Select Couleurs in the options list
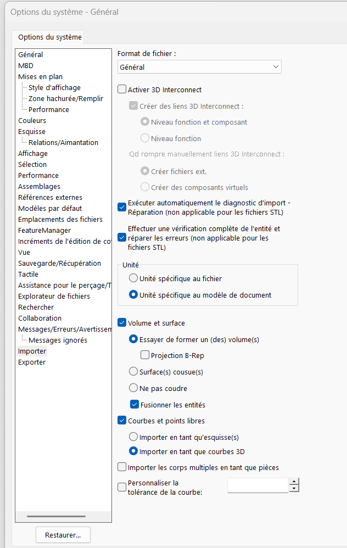The width and height of the screenshot is (347, 548). tap(32, 121)
